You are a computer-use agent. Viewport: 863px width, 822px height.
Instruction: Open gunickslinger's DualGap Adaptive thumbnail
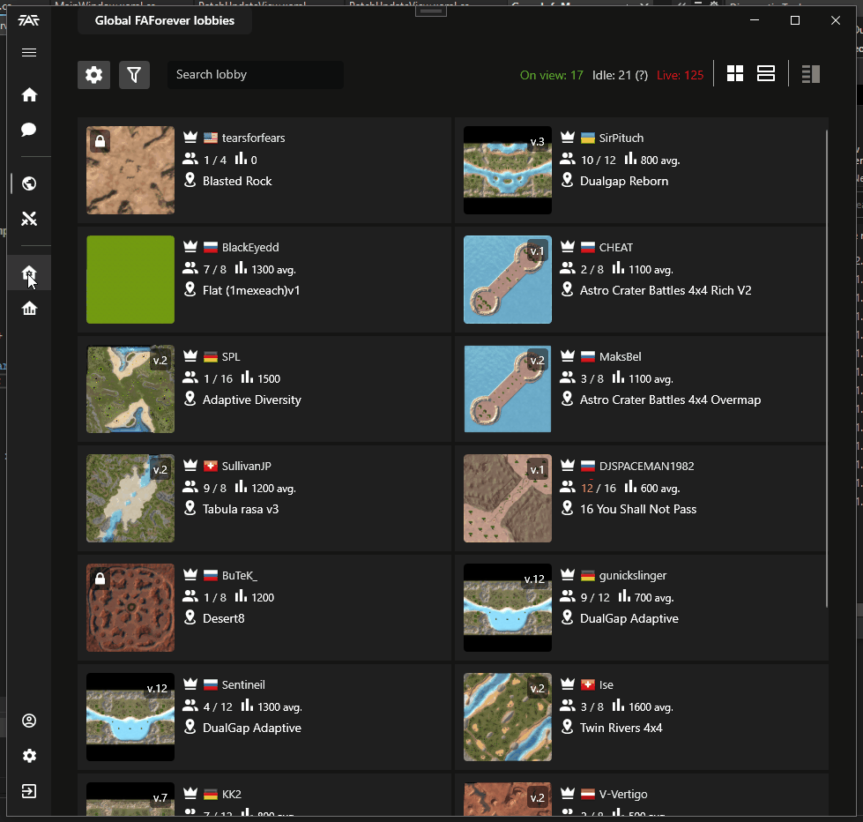[x=508, y=608]
